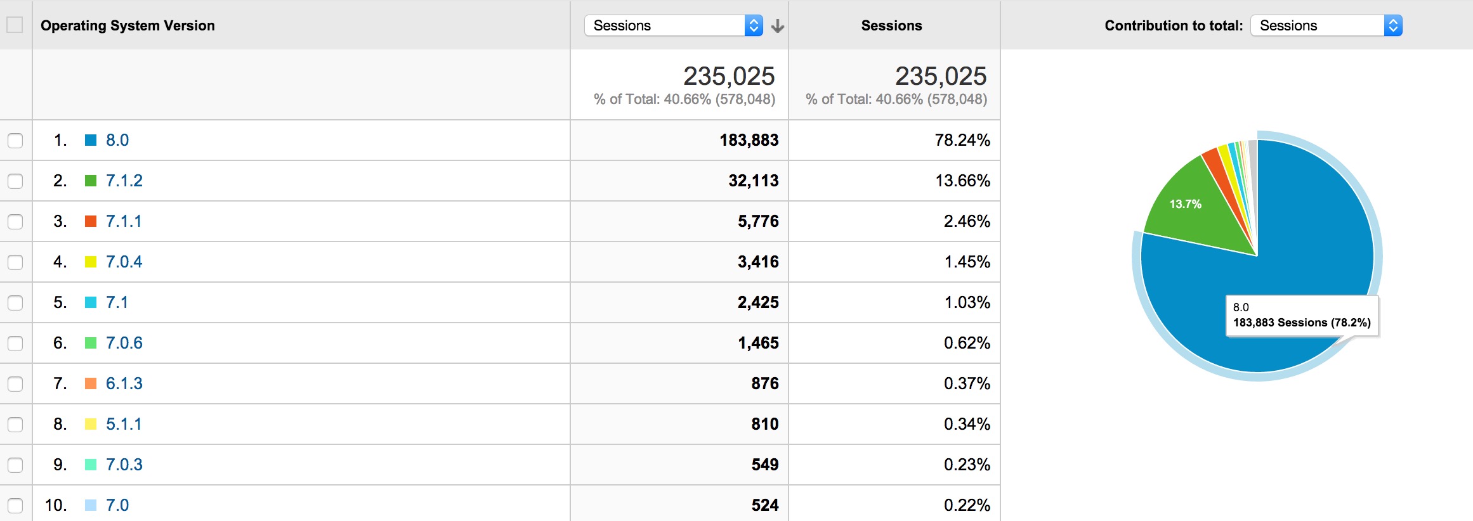Click the yellow color swatch beside 7.0.4
Image resolution: width=1473 pixels, height=521 pixels.
coord(90,261)
